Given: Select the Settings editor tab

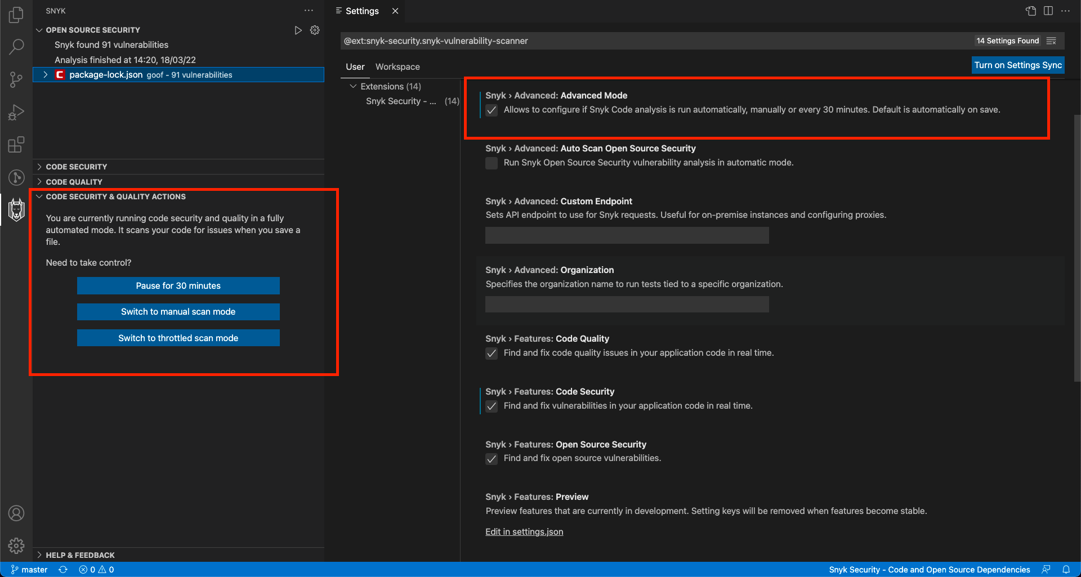Looking at the screenshot, I should click(362, 11).
